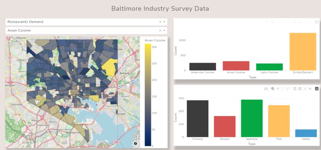Click the red Korean bar

pos(225,126)
